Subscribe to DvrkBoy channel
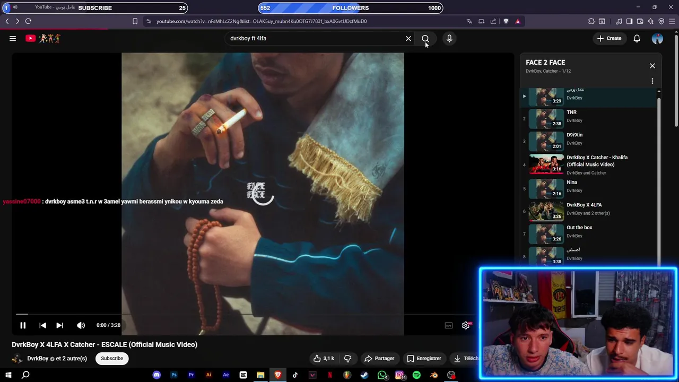The image size is (679, 382). pos(112,358)
